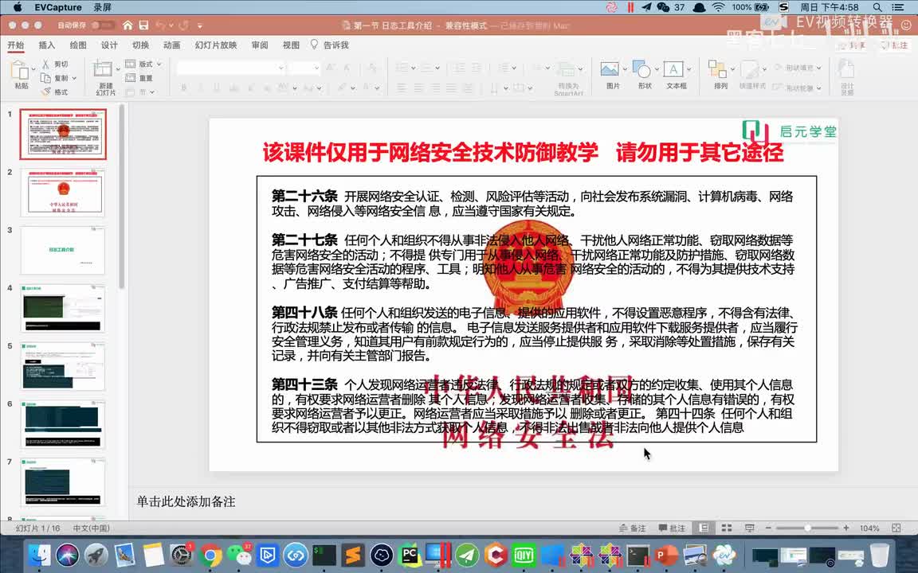918x573 pixels.
Task: Select slide 3 thumbnail
Action: point(63,250)
